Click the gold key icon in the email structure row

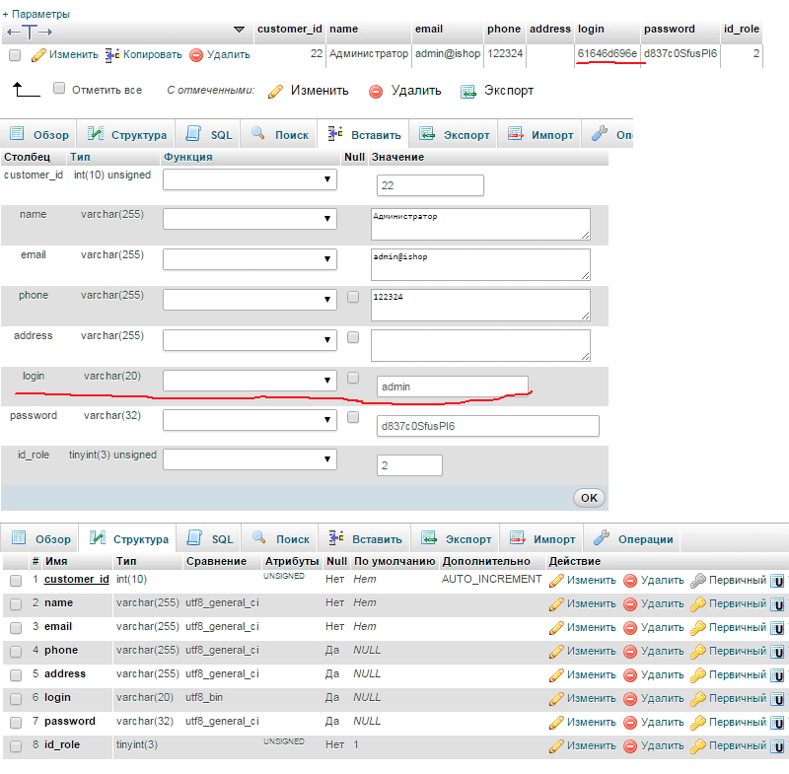[698, 628]
